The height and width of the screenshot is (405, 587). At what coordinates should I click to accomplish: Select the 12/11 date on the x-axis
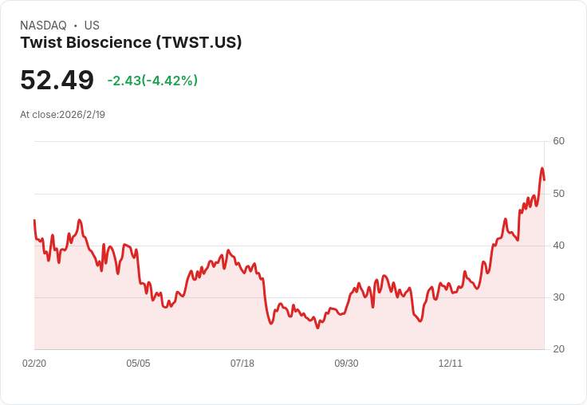coord(451,364)
